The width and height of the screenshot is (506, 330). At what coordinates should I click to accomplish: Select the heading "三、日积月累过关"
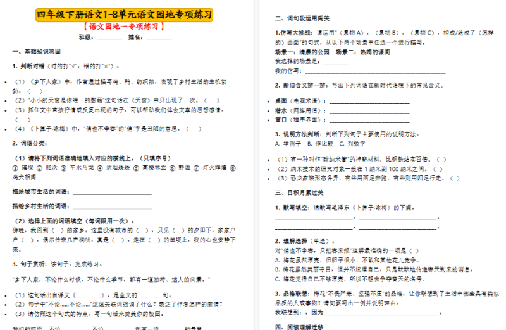pos(299,192)
